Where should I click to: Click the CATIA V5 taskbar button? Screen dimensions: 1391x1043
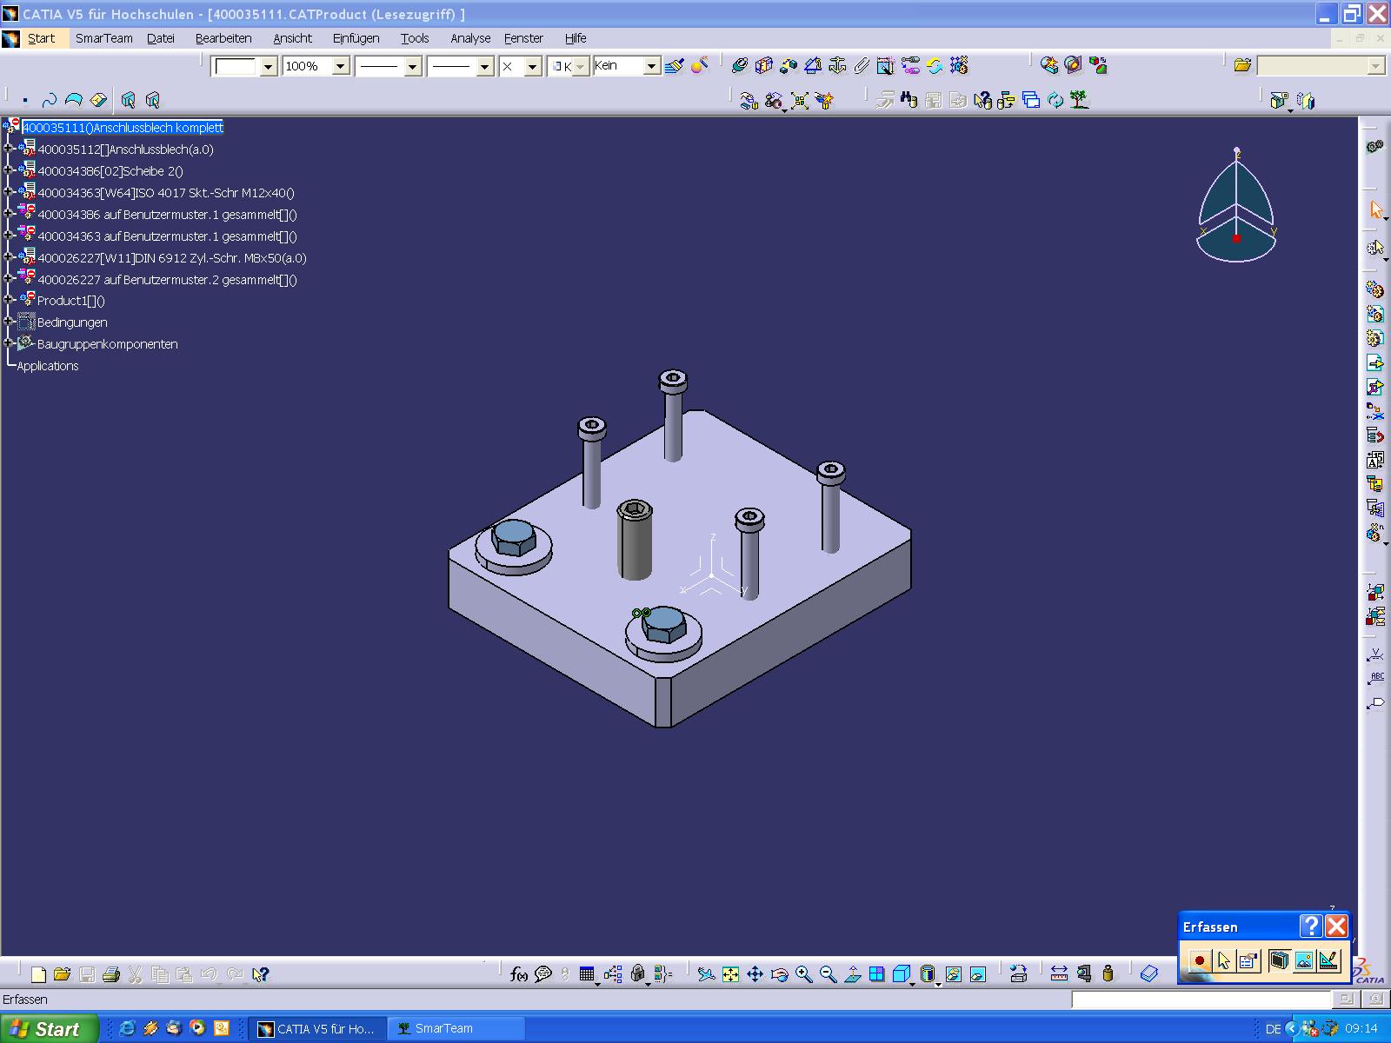click(317, 1029)
